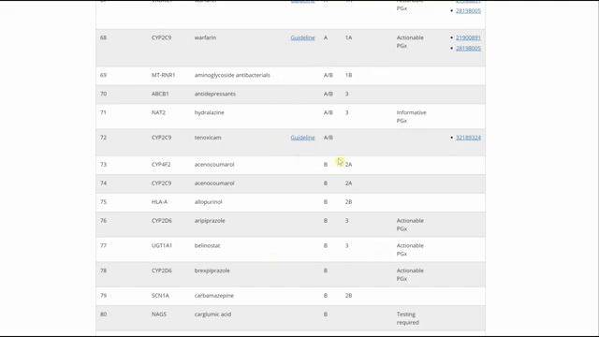Select 'Testing required' in the carglumic acid row

(x=408, y=318)
